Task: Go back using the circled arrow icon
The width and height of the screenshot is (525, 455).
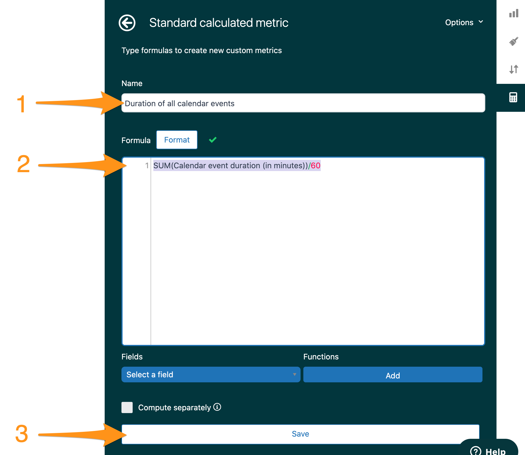Action: pos(127,23)
